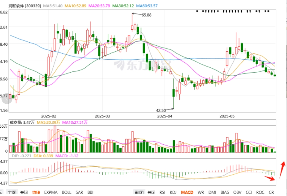
Task: Click the MA30:52.12 legend label
Action: coord(123,6)
